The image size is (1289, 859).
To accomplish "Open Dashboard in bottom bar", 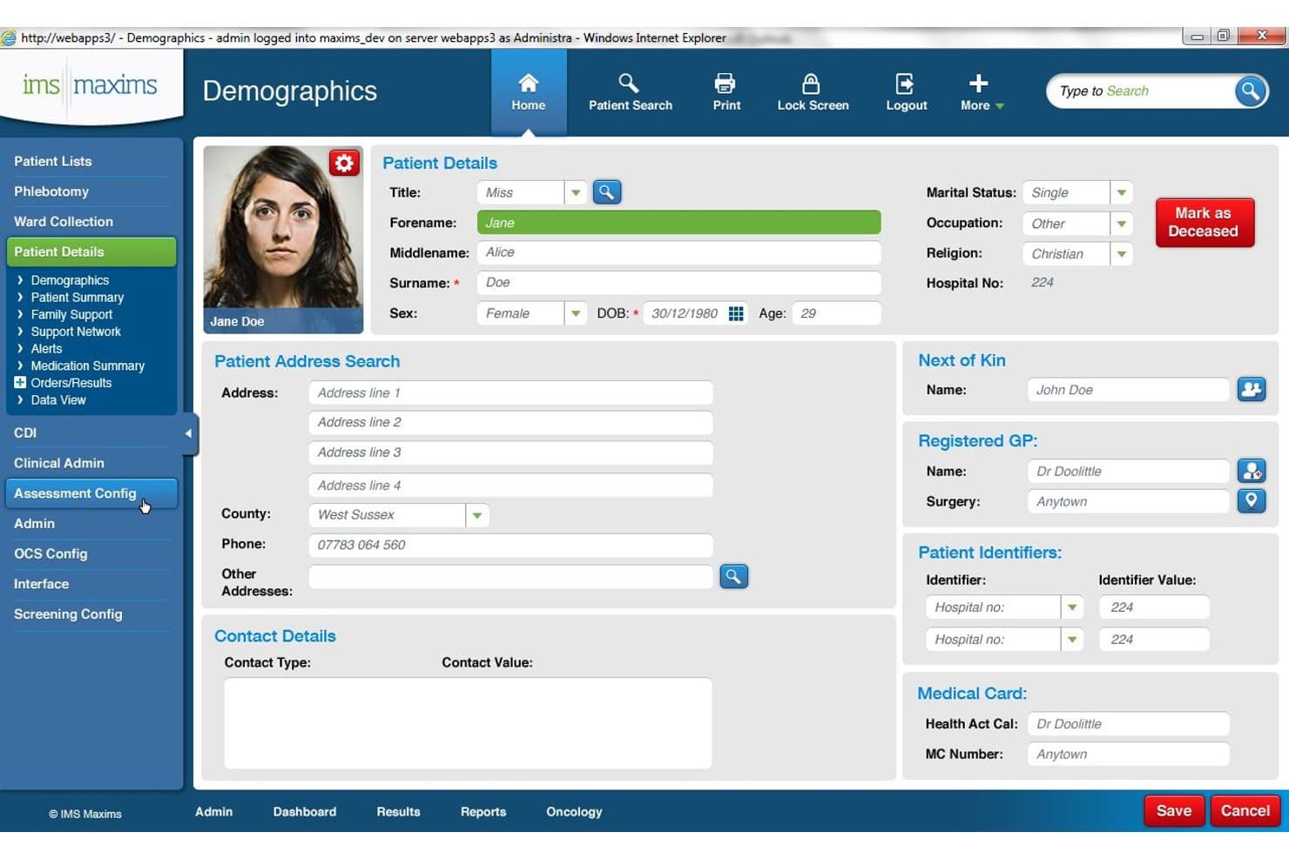I will tap(304, 811).
